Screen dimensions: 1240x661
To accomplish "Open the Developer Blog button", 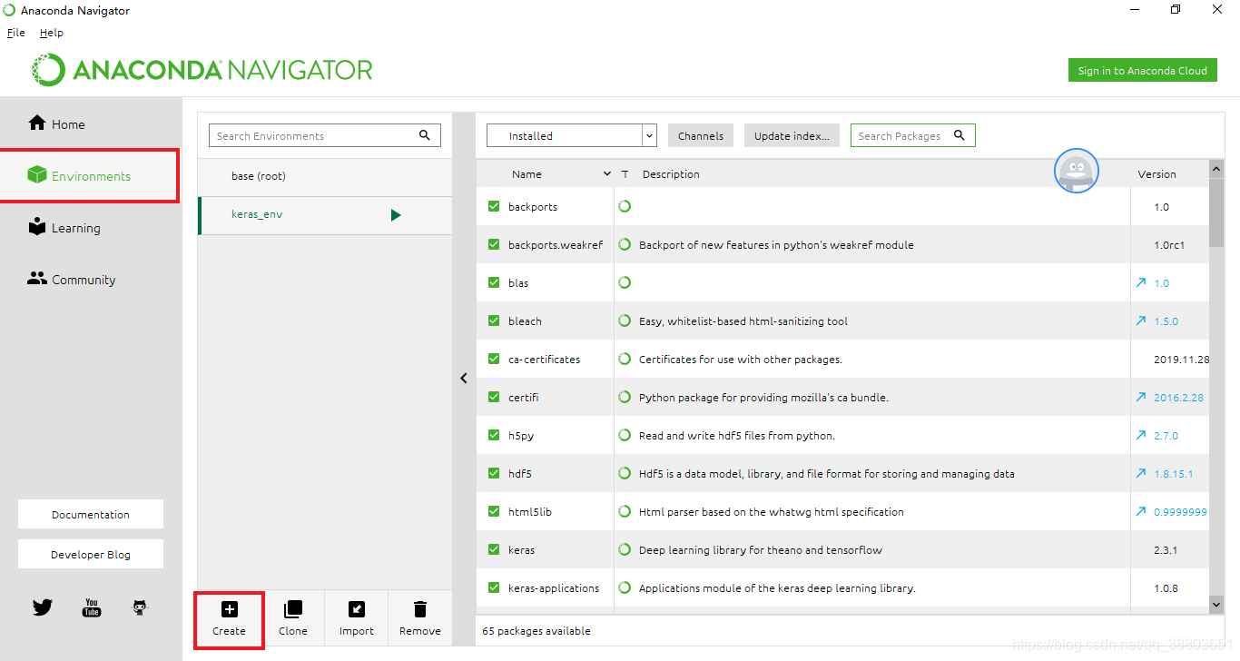I will [91, 554].
